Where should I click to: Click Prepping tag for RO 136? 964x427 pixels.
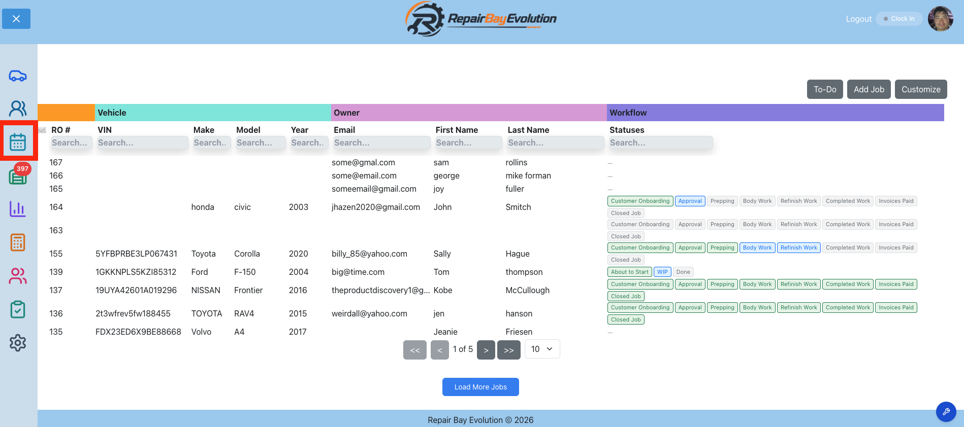722,307
